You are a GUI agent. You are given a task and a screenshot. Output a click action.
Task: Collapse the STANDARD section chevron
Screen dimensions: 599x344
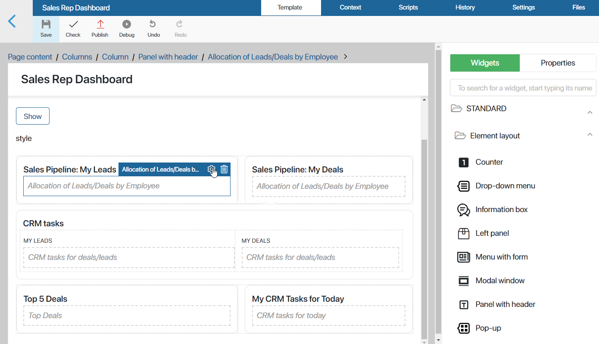[590, 113]
